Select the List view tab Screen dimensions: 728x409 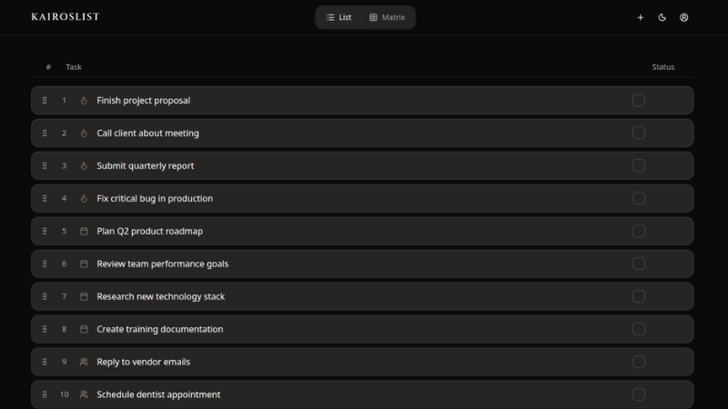click(x=339, y=17)
